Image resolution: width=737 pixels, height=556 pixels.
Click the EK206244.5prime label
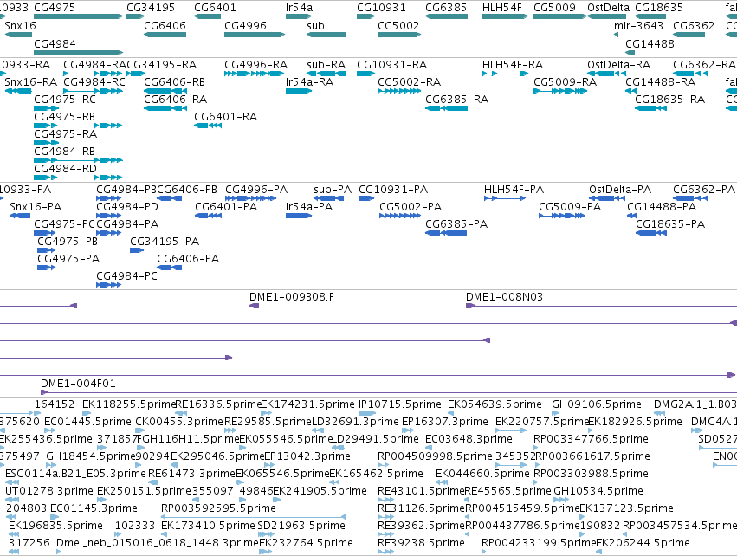[x=643, y=543]
